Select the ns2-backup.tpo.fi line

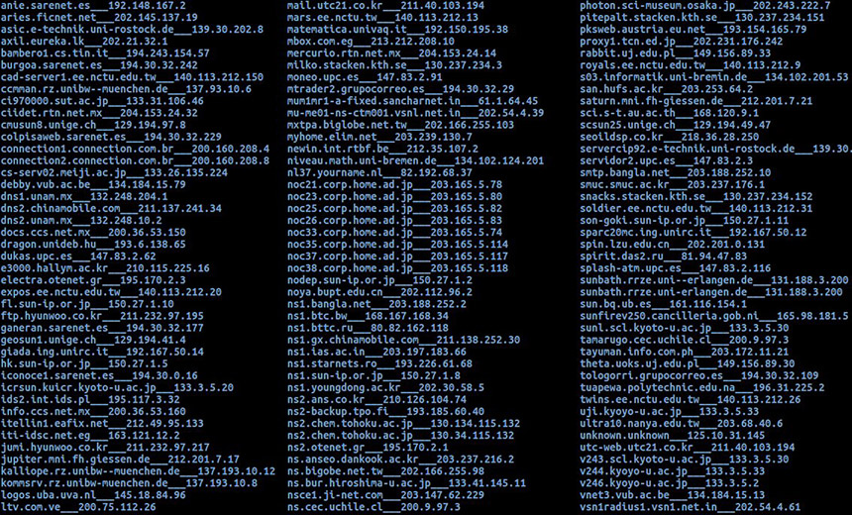click(x=385, y=412)
